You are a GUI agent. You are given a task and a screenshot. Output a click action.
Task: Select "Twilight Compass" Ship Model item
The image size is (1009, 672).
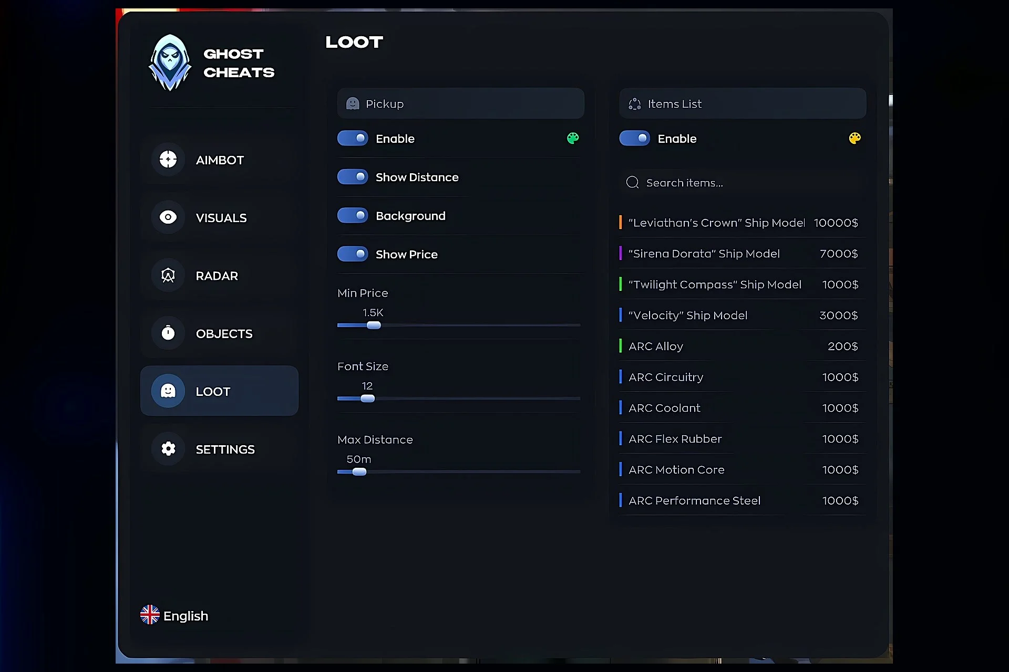[743, 284]
